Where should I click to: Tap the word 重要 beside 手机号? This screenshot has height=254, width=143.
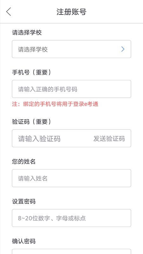coord(42,72)
